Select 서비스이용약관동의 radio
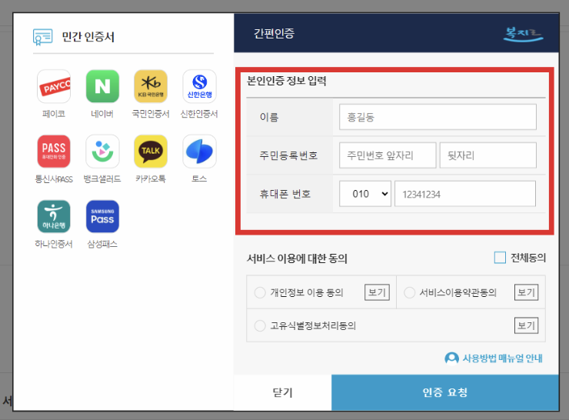Viewport: 569px width, 420px height. [x=409, y=292]
